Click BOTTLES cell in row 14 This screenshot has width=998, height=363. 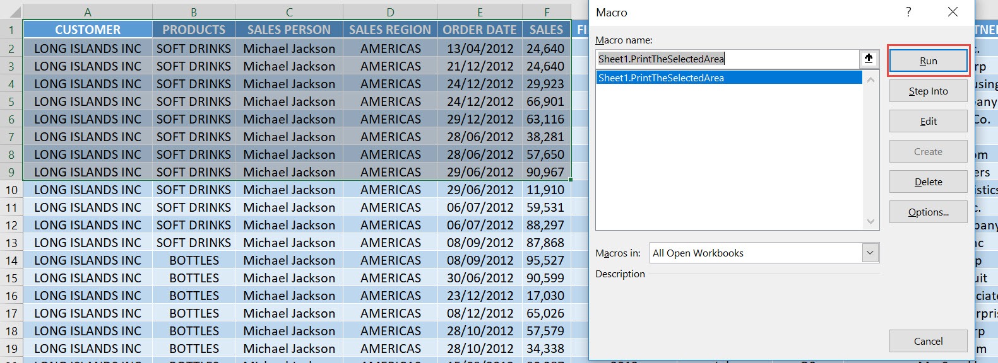[194, 260]
